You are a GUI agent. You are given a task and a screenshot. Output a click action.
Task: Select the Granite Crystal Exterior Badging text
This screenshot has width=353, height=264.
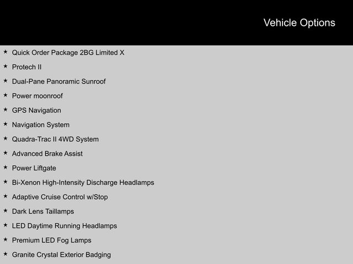(61, 255)
